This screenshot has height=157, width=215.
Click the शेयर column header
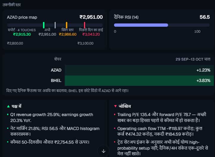(x=58, y=59)
